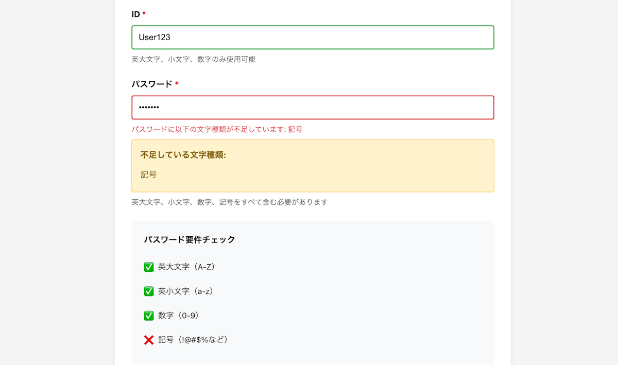Toggle the 記号 requirement status mark
The height and width of the screenshot is (365, 618).
tap(149, 339)
